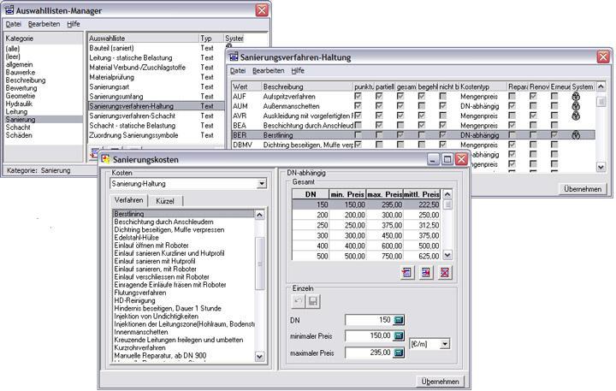Image resolution: width=616 pixels, height=391 pixels.
Task: Click Übernehmen button in Sanierungskosten window
Action: click(441, 381)
